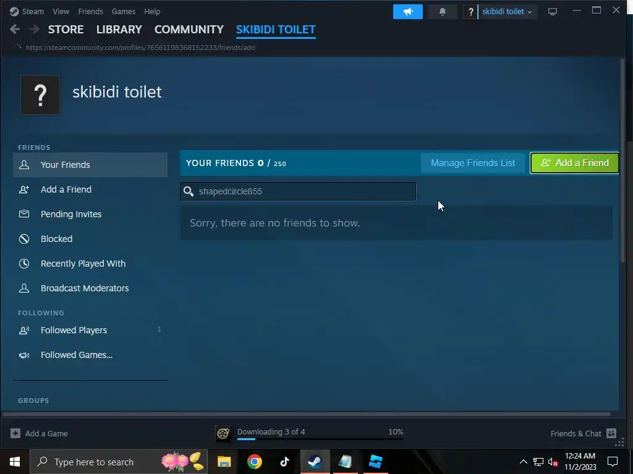Screen dimensions: 633x474
Task: Click the muted volume tray icon
Action: (x=553, y=462)
